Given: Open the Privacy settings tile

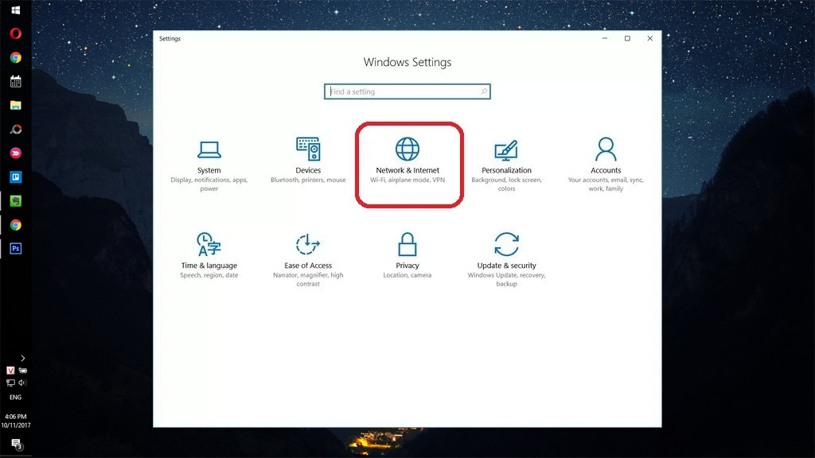Looking at the screenshot, I should [x=407, y=255].
